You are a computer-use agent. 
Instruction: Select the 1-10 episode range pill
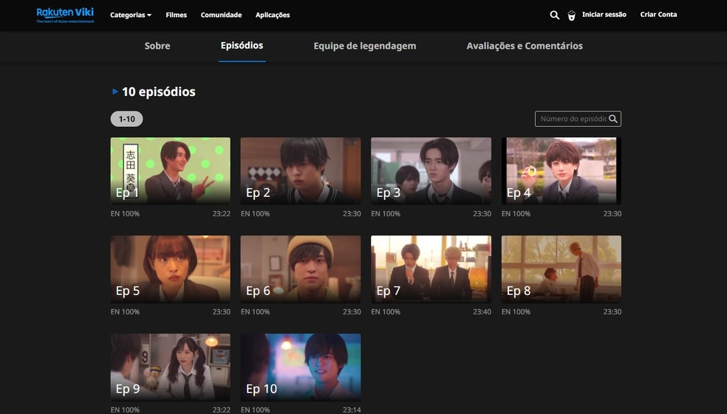click(x=126, y=119)
